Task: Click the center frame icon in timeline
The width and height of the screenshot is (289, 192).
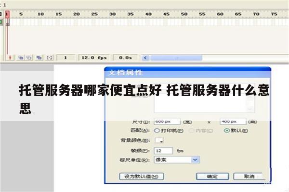Action: pyautogui.click(x=10, y=58)
